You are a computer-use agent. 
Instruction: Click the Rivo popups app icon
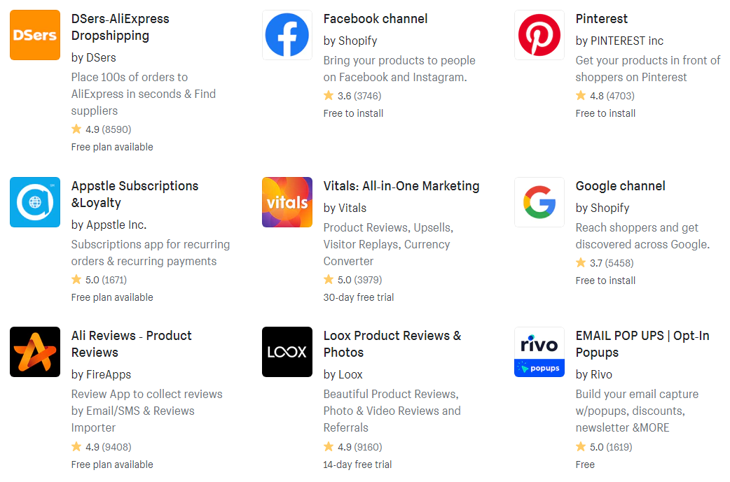539,352
